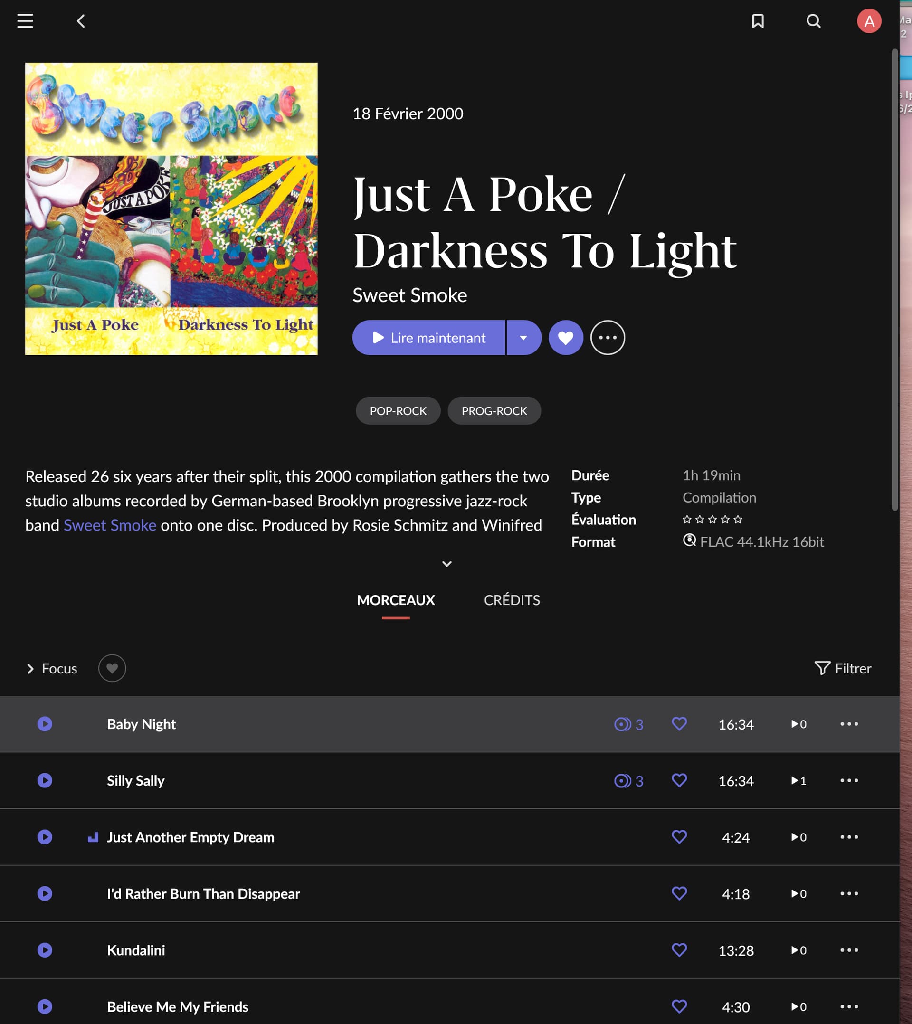Click the Lire maintenant button
Viewport: 912px width, 1024px height.
pos(429,338)
